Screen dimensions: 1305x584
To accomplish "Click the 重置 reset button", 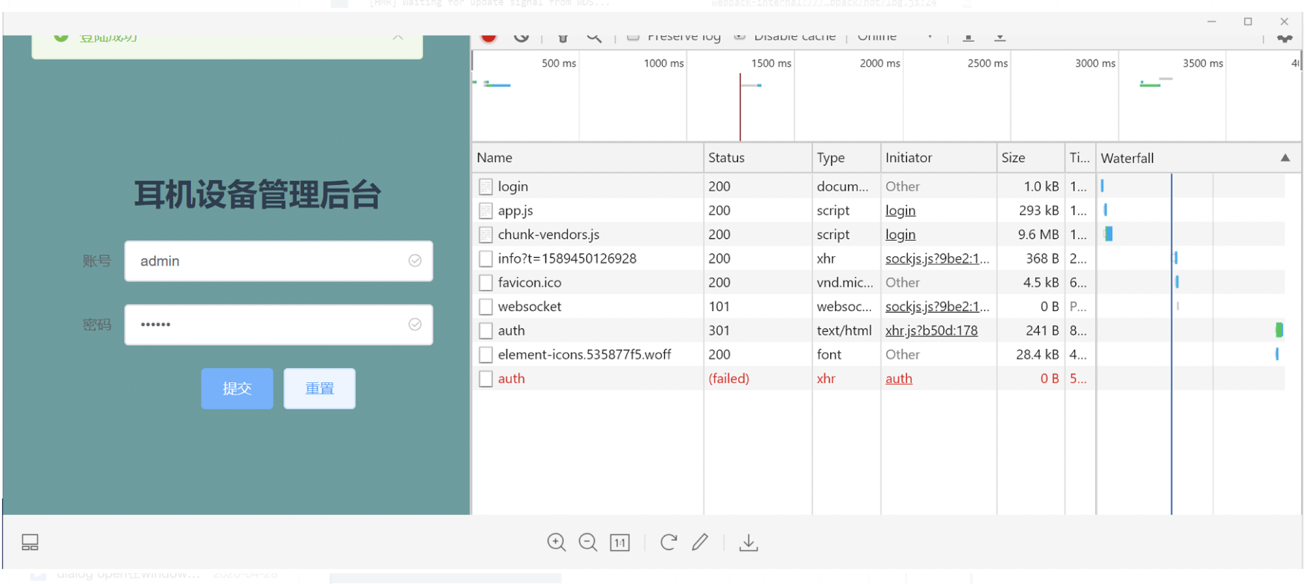I will [x=319, y=388].
